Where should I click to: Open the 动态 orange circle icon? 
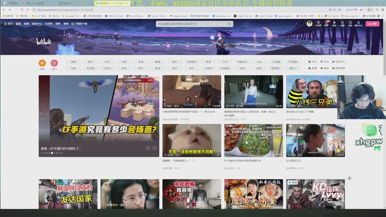42,63
